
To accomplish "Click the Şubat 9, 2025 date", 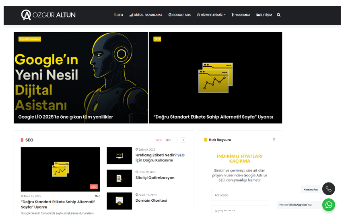I will [145, 149].
